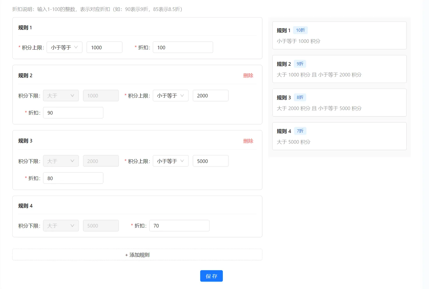Click Rule 3 discount field showing 80
Viewport: 429px width, 289px height.
(73, 178)
